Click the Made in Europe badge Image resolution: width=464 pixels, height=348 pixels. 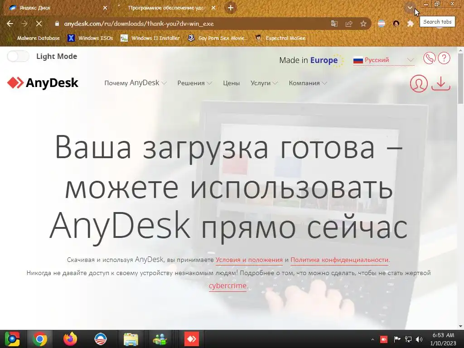311,60
